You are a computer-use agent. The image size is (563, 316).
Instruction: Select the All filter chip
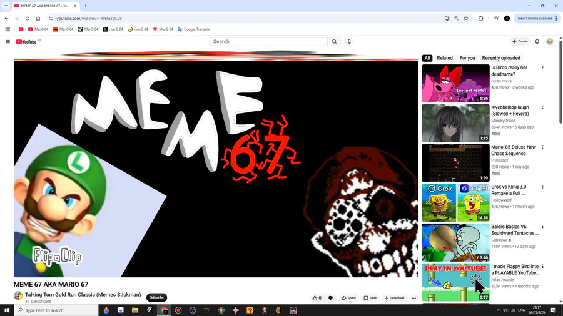(427, 58)
